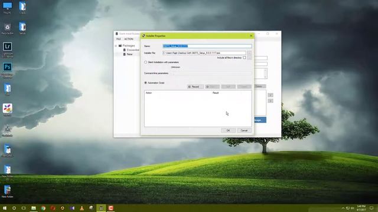Screen dimensions: 378x212
Task: Select Silent Installation with parameters radio
Action: point(146,62)
